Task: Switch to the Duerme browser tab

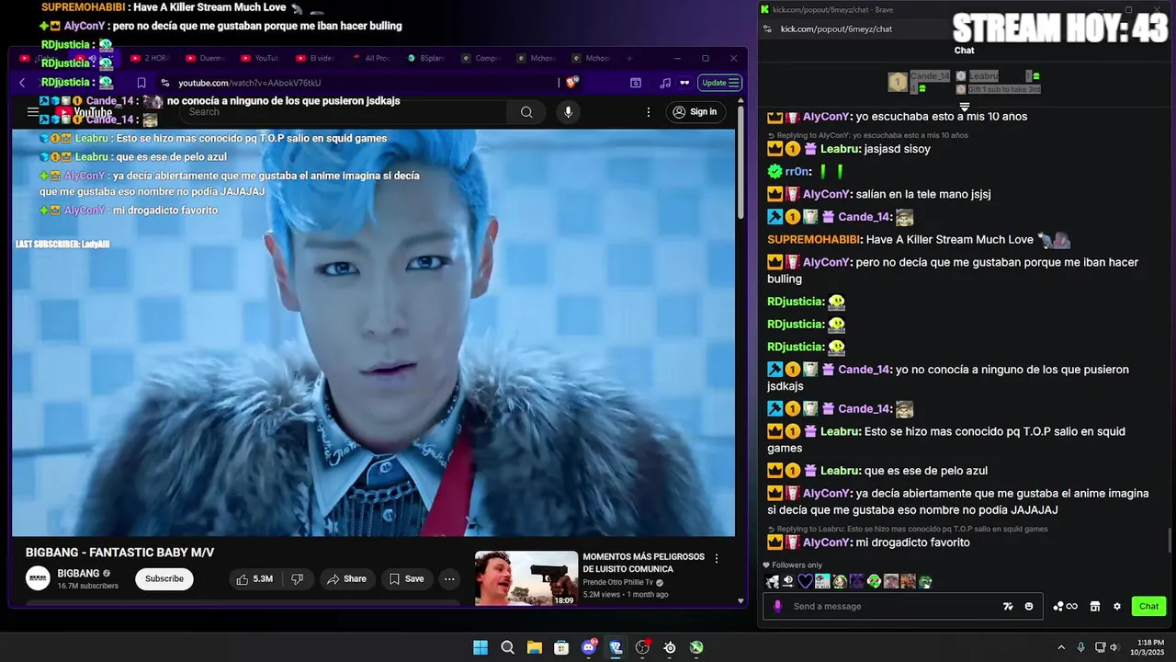Action: tap(205, 58)
